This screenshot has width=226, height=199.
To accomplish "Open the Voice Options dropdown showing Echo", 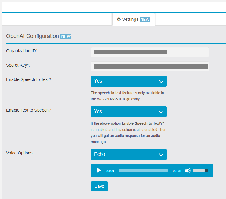I will (128, 154).
